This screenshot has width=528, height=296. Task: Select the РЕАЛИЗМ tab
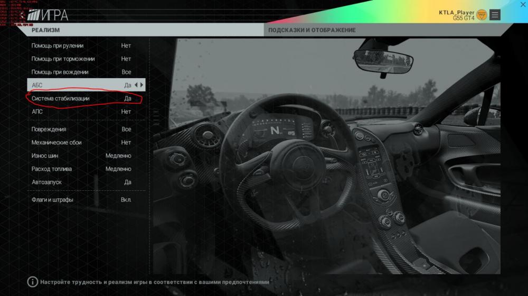[45, 30]
